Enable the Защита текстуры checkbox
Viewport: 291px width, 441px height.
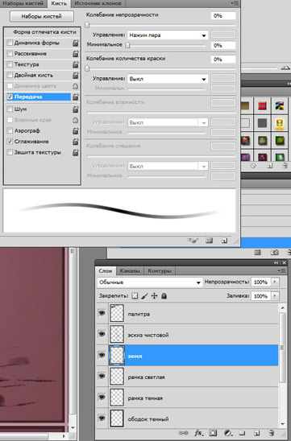pos(10,152)
